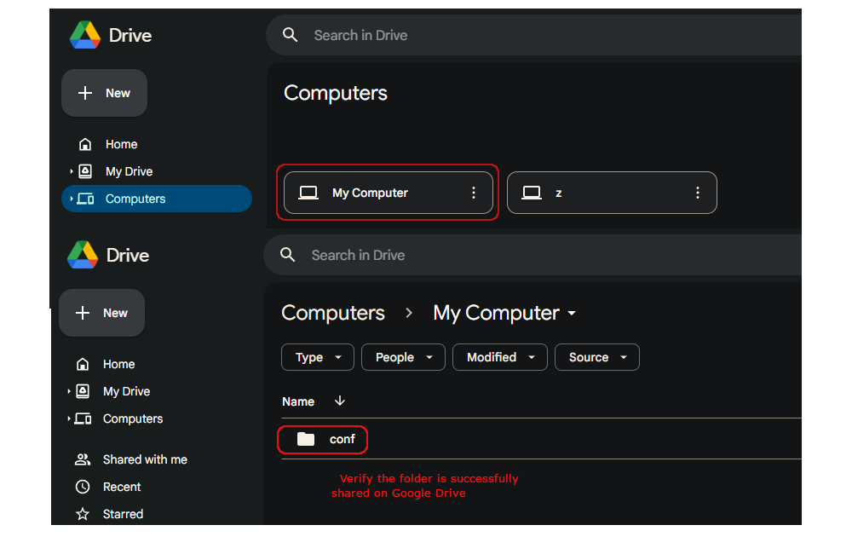The height and width of the screenshot is (554, 852).
Task: Click the Computers breadcrumb link
Action: [333, 313]
